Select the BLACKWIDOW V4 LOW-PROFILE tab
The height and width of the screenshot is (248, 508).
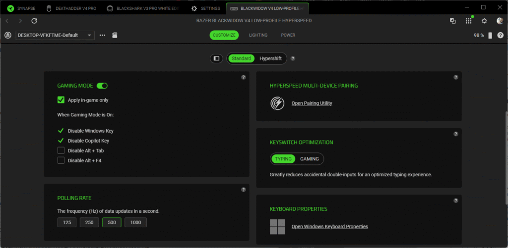[267, 8]
